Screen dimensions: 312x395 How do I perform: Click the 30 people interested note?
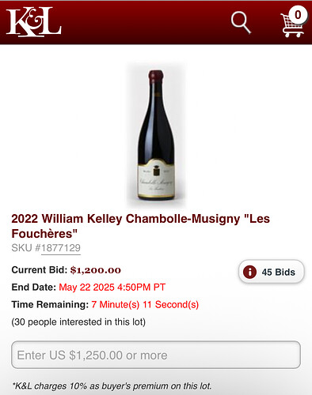coord(78,322)
